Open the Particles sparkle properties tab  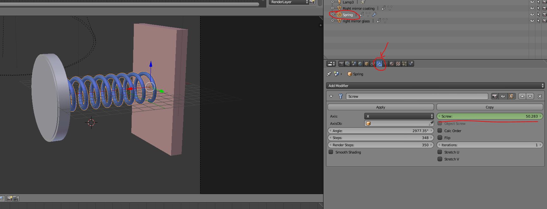404,64
